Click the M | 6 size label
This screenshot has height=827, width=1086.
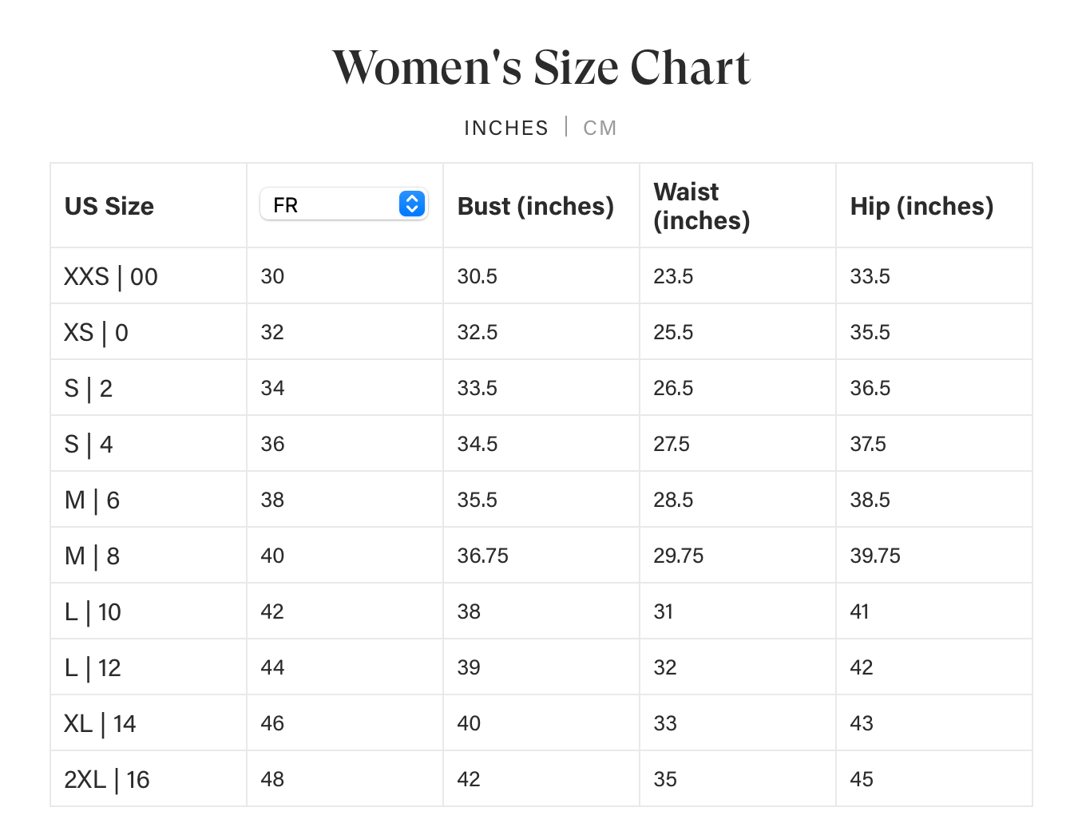coord(92,501)
